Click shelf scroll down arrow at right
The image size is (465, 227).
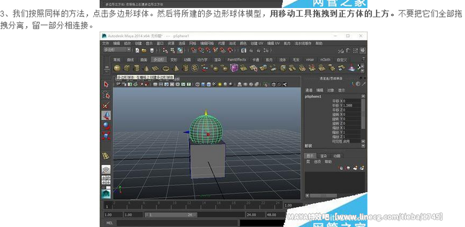pos(363,71)
